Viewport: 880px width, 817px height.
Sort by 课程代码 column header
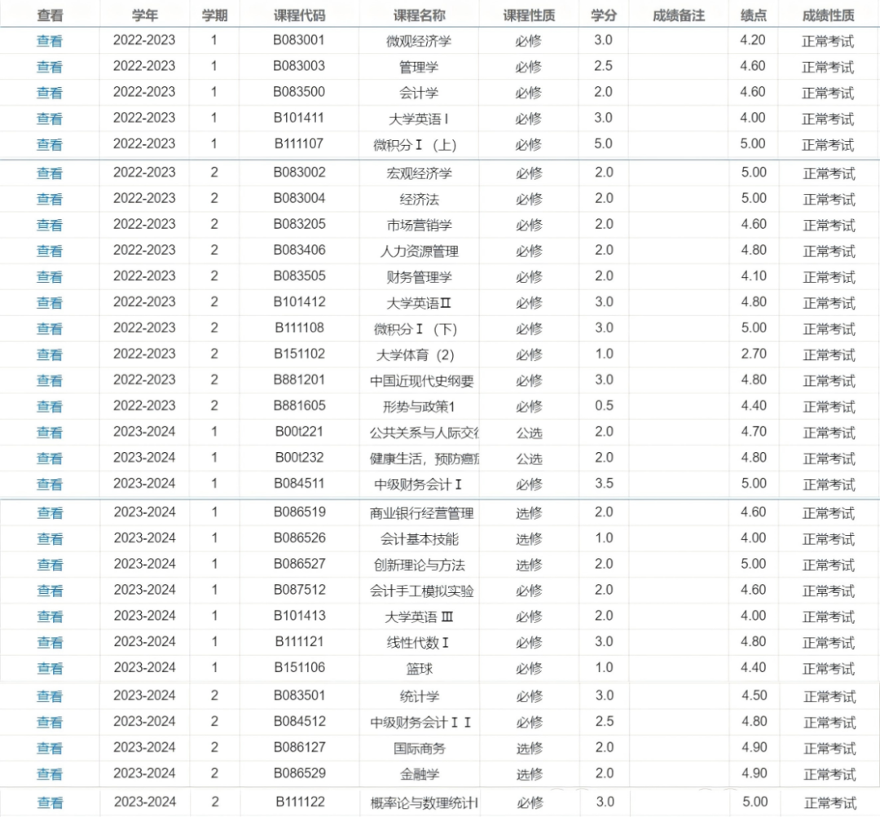298,15
